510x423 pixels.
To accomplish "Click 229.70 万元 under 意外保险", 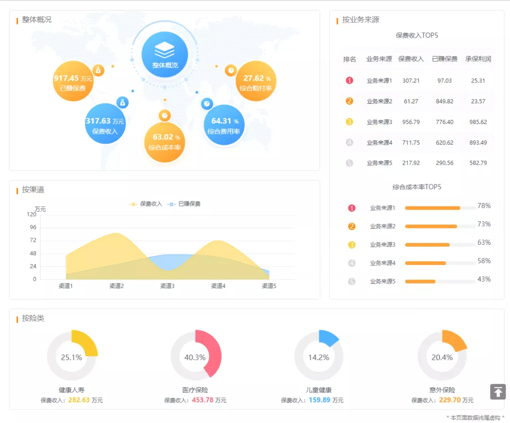I will [x=456, y=400].
